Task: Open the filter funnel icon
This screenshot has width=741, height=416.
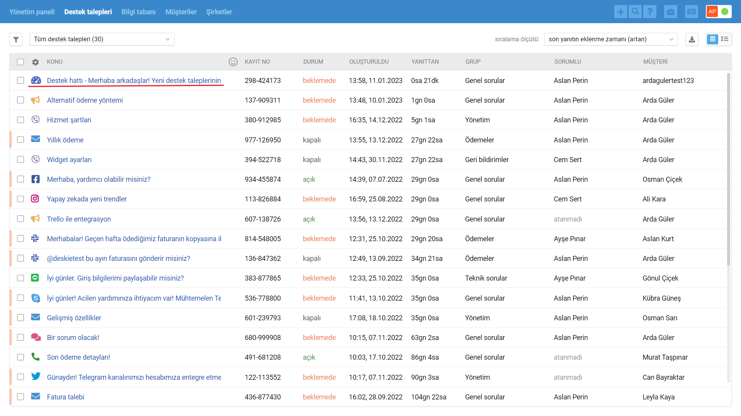Action: (x=16, y=39)
